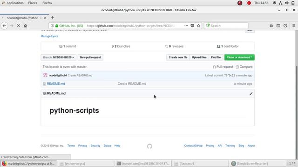This screenshot has height=167, width=298.
Task: Click the GitHub Octocat logo in the footer
Action: pos(149,146)
